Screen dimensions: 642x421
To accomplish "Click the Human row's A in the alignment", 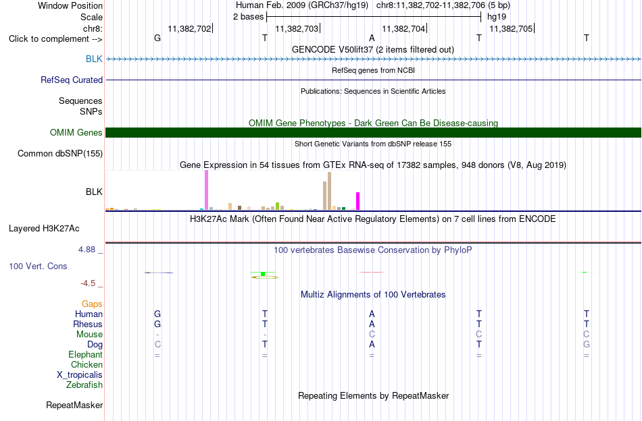I will click(372, 314).
